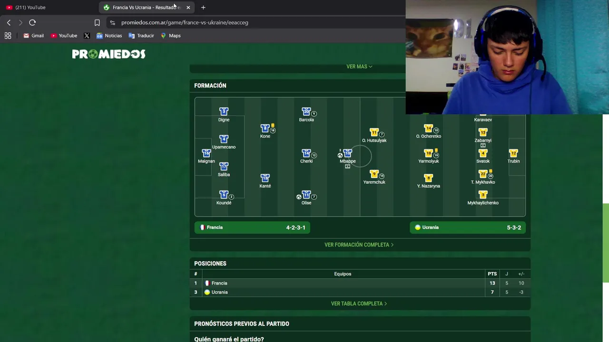Click Trubin's goalkeeper jersey

513,153
